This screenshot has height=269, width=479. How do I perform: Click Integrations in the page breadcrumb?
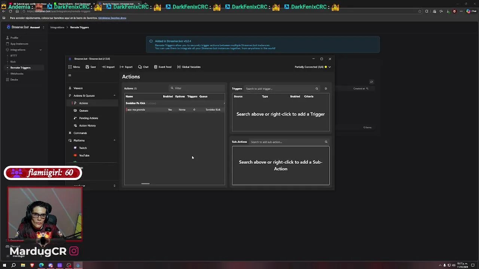pyautogui.click(x=57, y=27)
